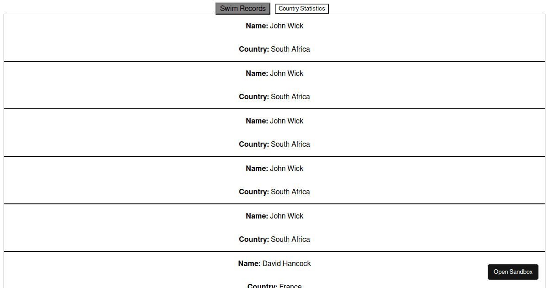This screenshot has height=288, width=549.
Task: Click the Name label in first record
Action: [257, 26]
